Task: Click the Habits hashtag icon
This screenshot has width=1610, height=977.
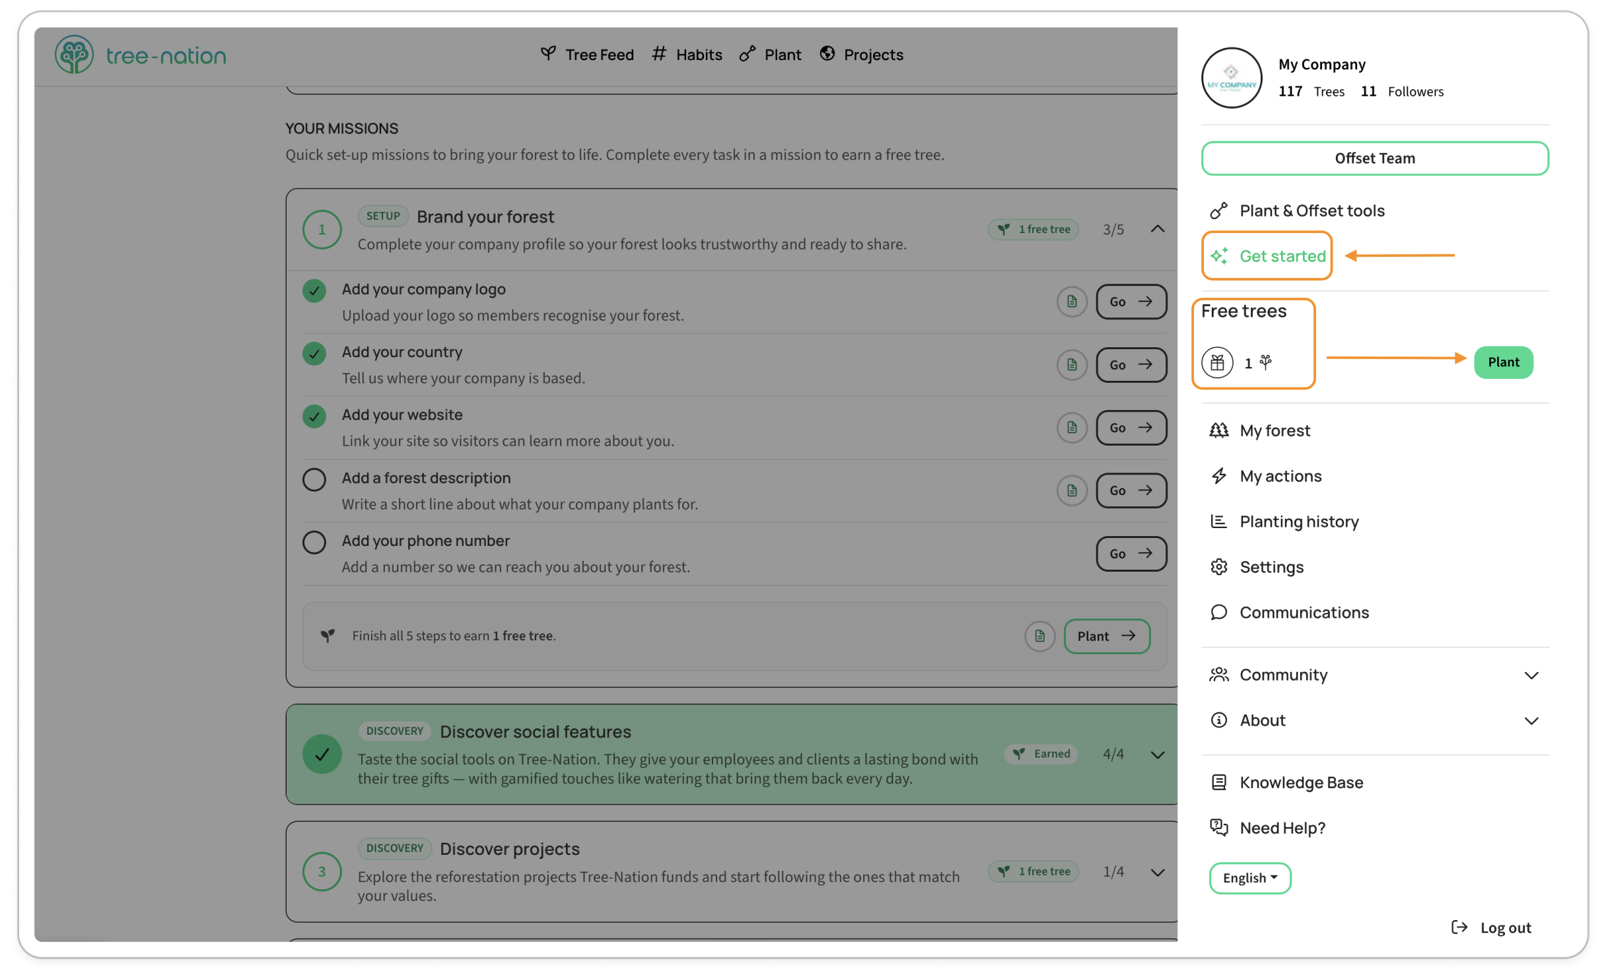Action: point(658,54)
